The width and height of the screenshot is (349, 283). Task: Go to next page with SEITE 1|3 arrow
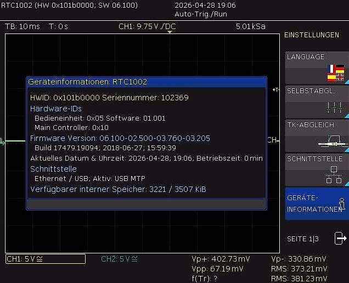pyautogui.click(x=340, y=238)
